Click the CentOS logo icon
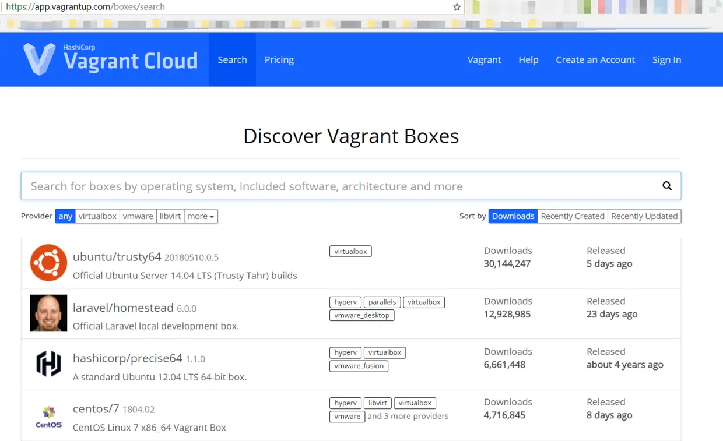The image size is (723, 441). point(48,415)
